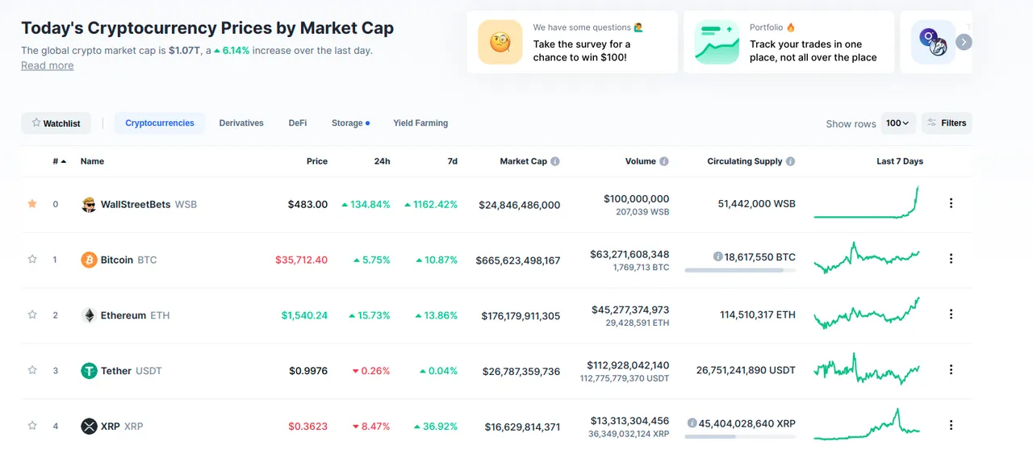The width and height of the screenshot is (1033, 454).
Task: Switch to the DeFi tab
Action: coord(298,123)
